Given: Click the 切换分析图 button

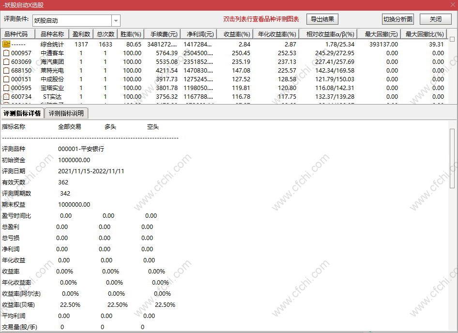Looking at the screenshot, I should coord(398,19).
